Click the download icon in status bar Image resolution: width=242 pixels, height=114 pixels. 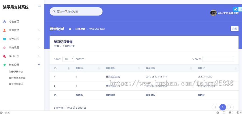click(x=224, y=113)
